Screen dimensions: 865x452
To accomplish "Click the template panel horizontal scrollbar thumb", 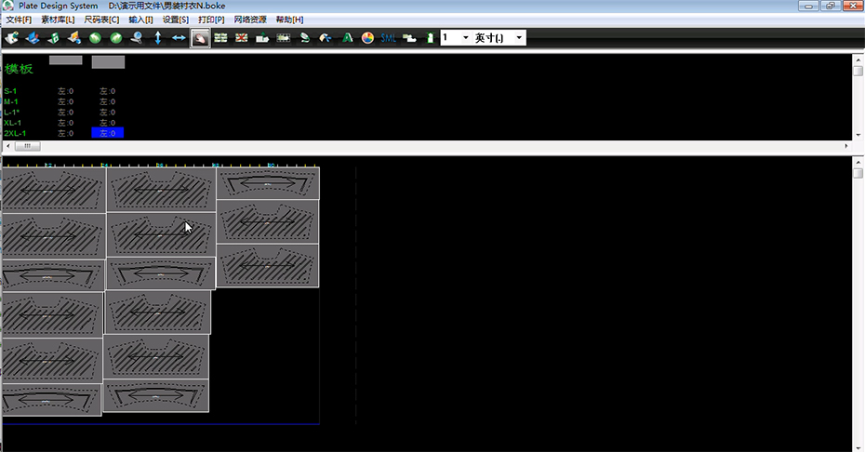I will click(26, 146).
